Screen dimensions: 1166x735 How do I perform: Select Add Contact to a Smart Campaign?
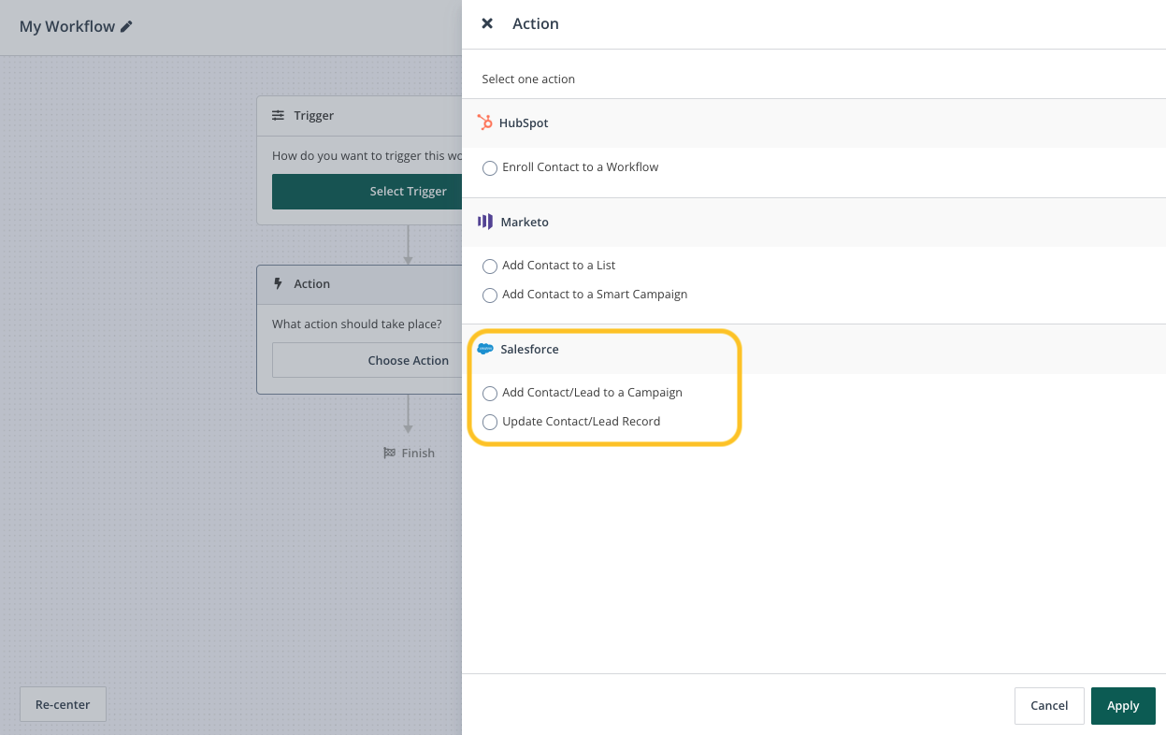(490, 295)
